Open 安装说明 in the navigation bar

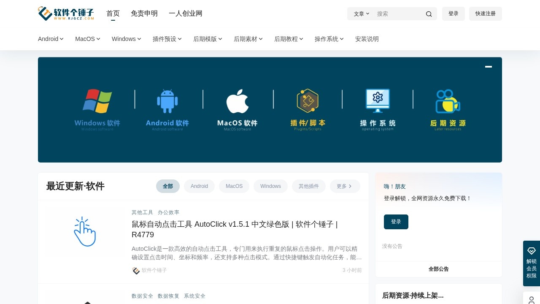(x=367, y=39)
